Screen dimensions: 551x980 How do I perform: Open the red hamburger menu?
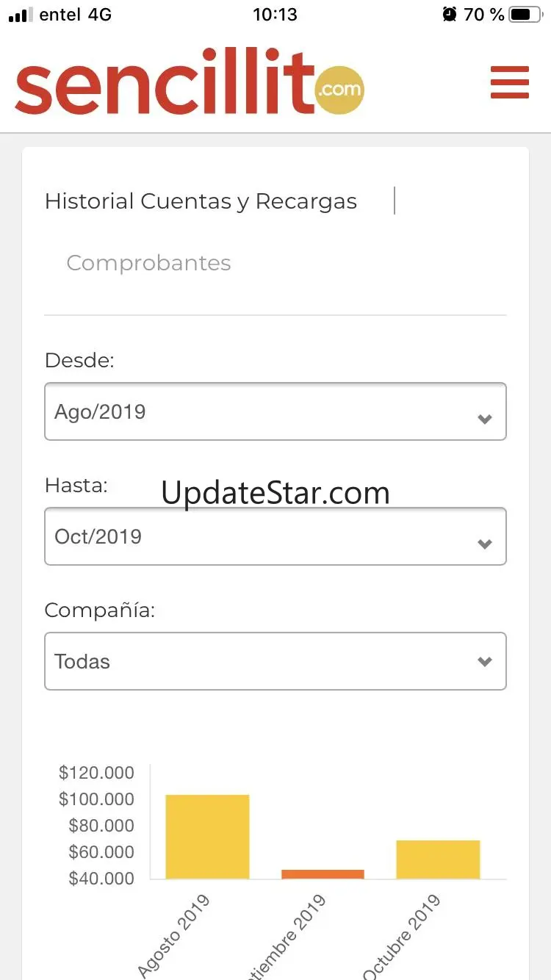click(510, 82)
